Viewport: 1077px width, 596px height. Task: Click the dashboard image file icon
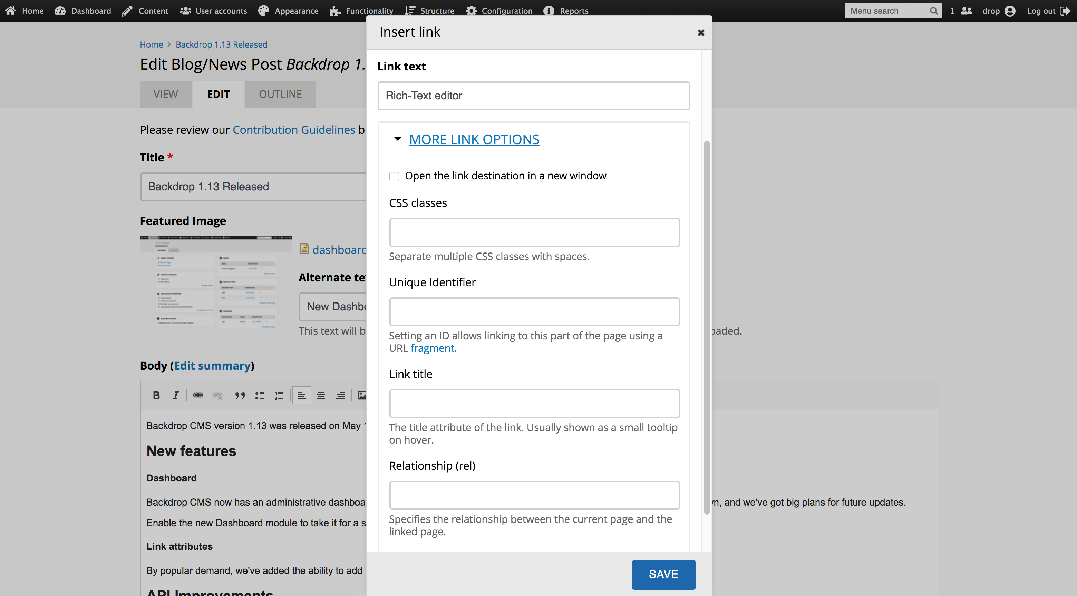tap(304, 249)
